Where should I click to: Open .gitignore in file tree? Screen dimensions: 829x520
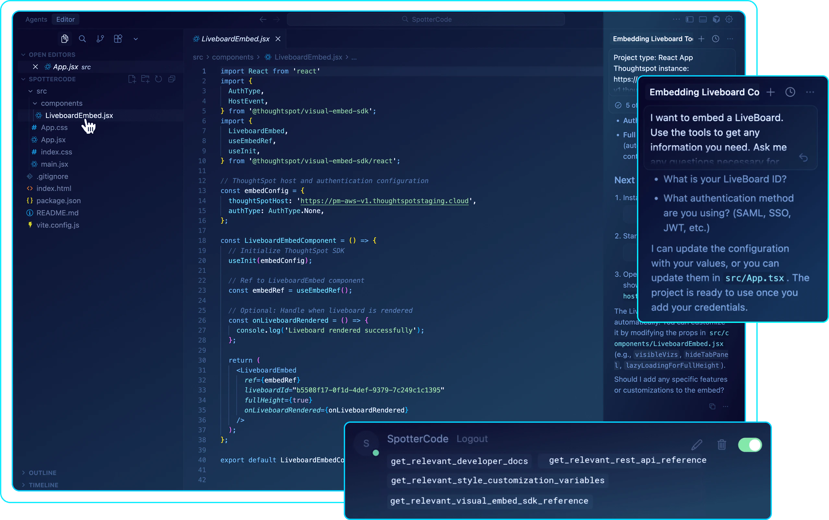click(x=52, y=176)
